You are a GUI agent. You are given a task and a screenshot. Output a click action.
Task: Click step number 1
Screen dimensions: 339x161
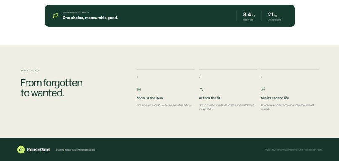coord(137,77)
